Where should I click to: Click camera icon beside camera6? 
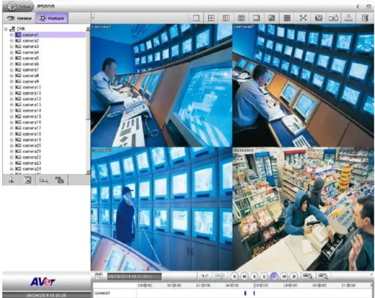(18, 64)
